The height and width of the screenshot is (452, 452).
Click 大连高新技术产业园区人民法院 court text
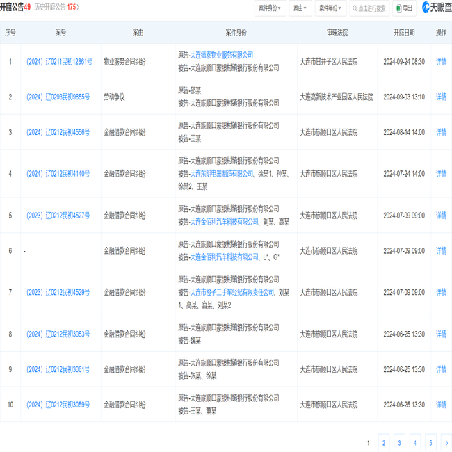click(337, 97)
